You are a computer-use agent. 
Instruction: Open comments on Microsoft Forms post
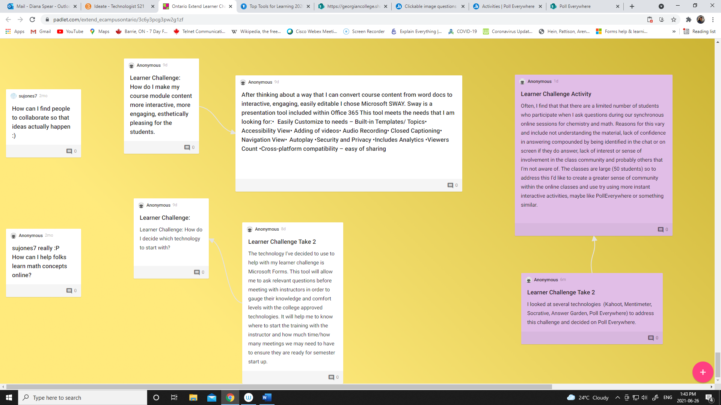[x=333, y=377]
